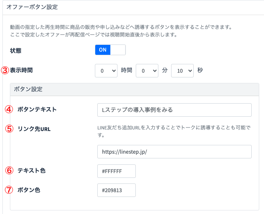Click the テキスト色 label
Image resolution: width=264 pixels, height=214 pixels.
(31, 171)
